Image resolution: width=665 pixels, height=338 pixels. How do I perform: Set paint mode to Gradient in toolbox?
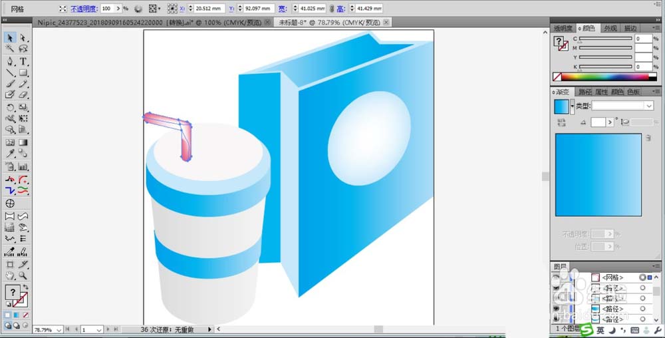[x=17, y=315]
